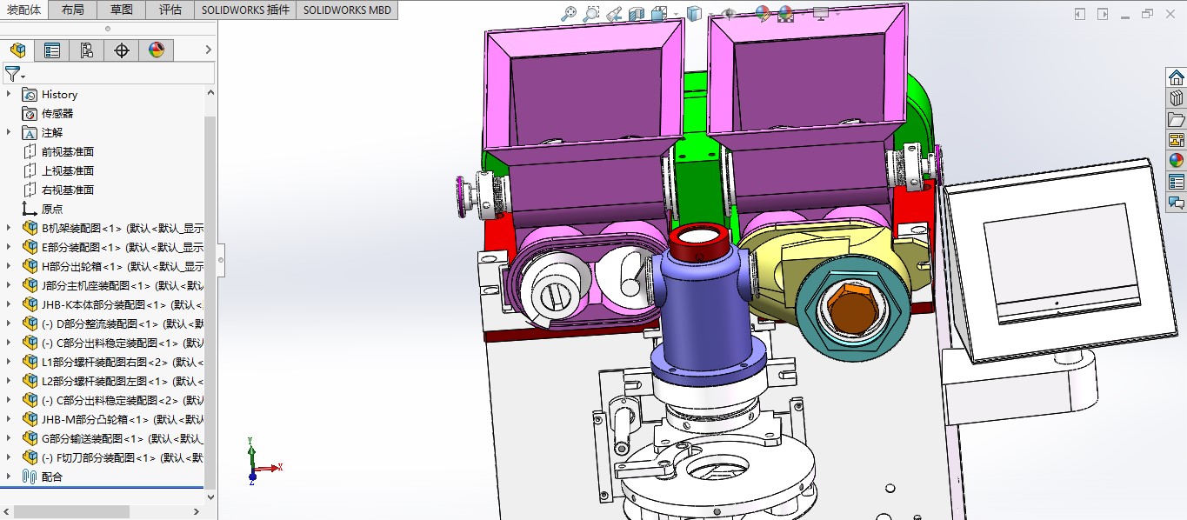Switch to the 装配体 tab
1187x520 pixels.
point(23,10)
